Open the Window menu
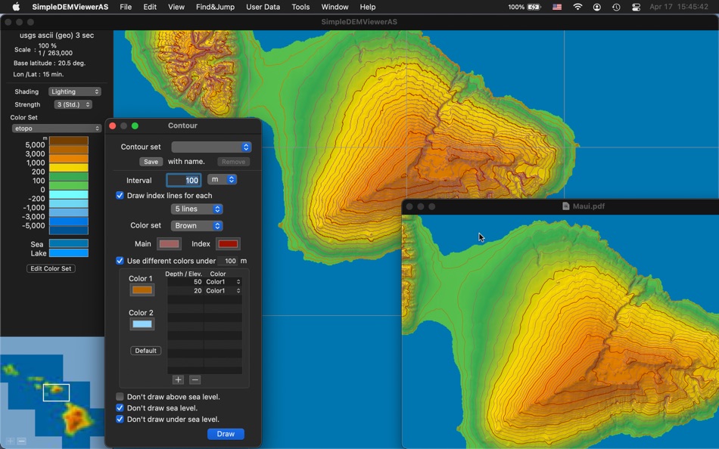This screenshot has width=719, height=449. (335, 7)
